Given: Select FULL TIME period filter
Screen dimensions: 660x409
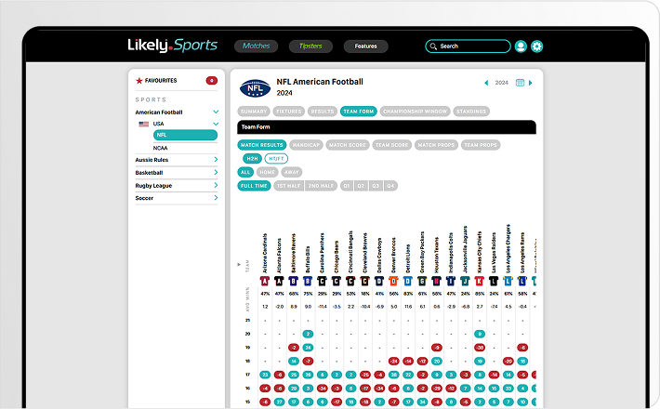Looking at the screenshot, I should 254,186.
